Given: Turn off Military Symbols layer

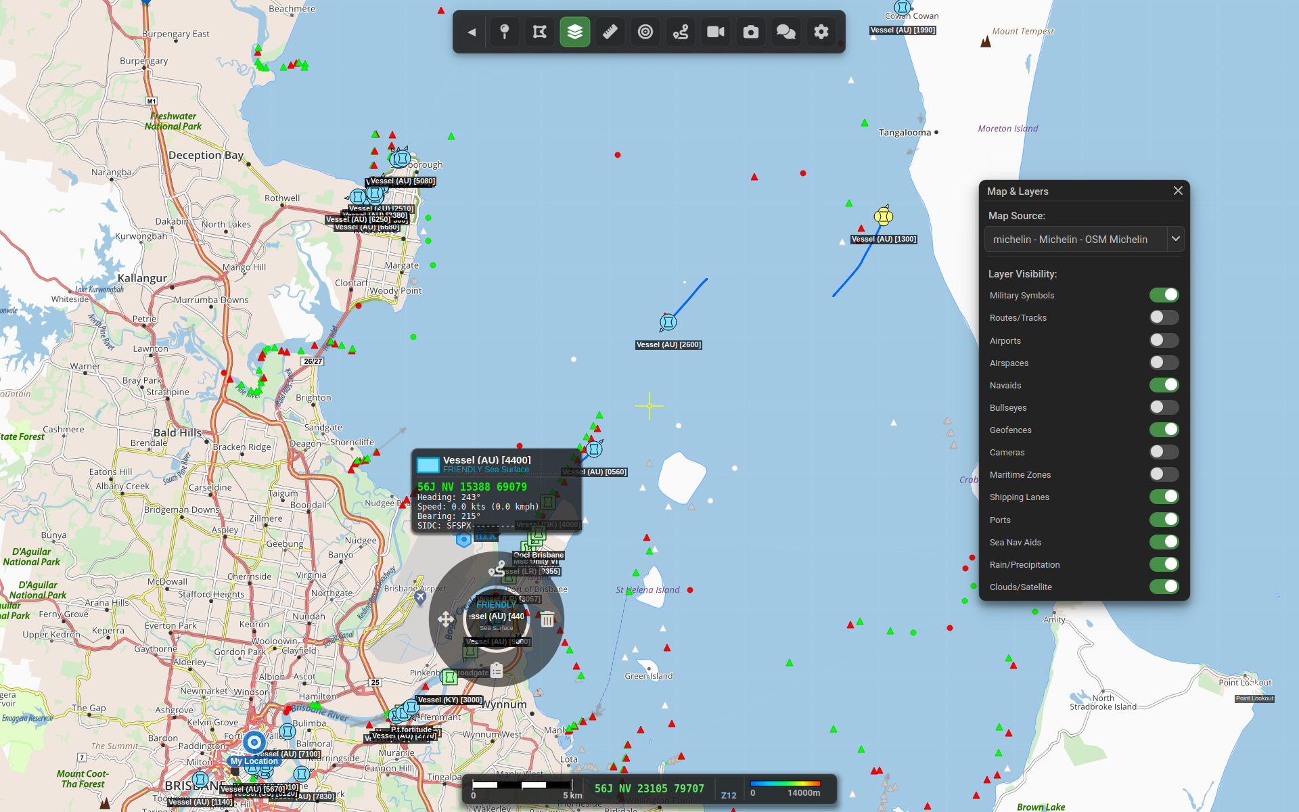Looking at the screenshot, I should point(1164,295).
